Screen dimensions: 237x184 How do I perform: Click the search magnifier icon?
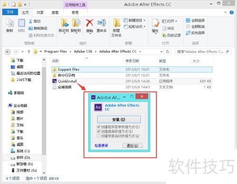click(228, 52)
